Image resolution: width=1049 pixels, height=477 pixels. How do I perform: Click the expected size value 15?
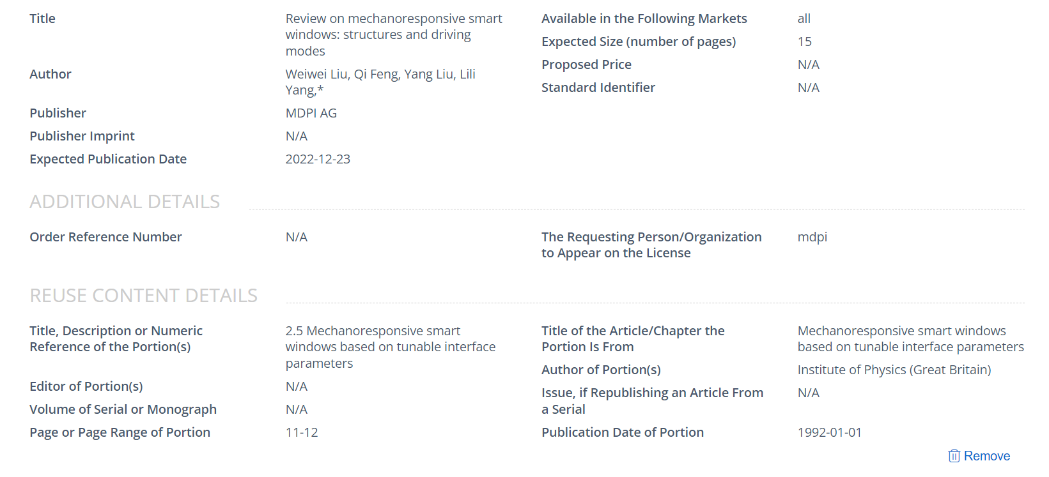click(804, 42)
